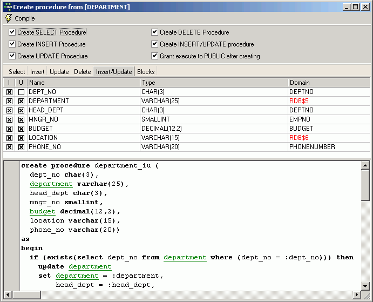Uncheck the I box for LOCATION
The height and width of the screenshot is (302, 373).
pos(9,138)
